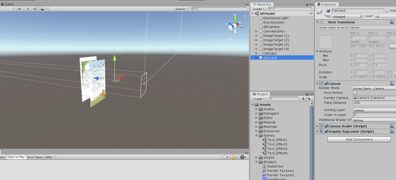Open the Render Mode dropdown

point(374,88)
